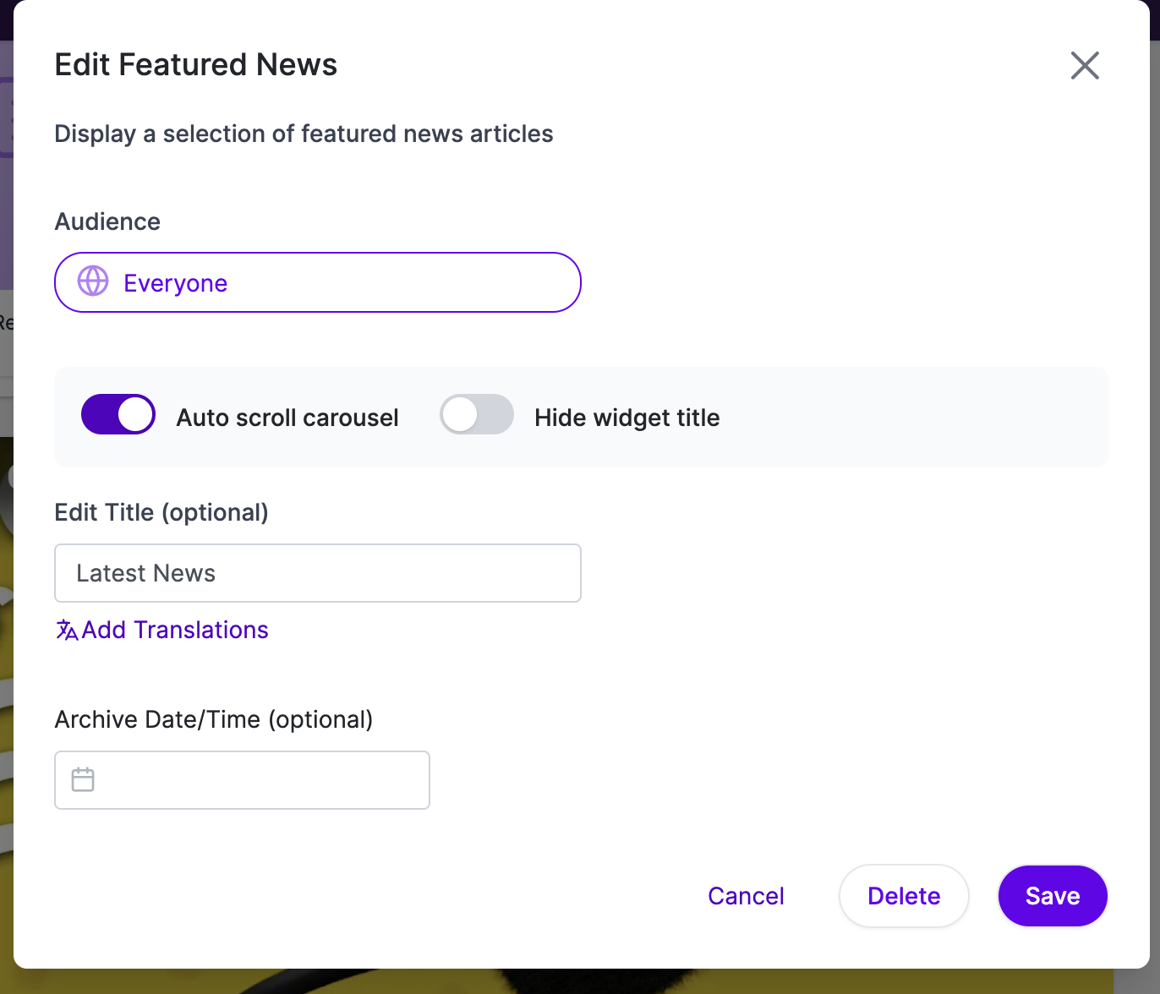Click the Audience field label
This screenshot has height=994, width=1160.
coord(107,221)
